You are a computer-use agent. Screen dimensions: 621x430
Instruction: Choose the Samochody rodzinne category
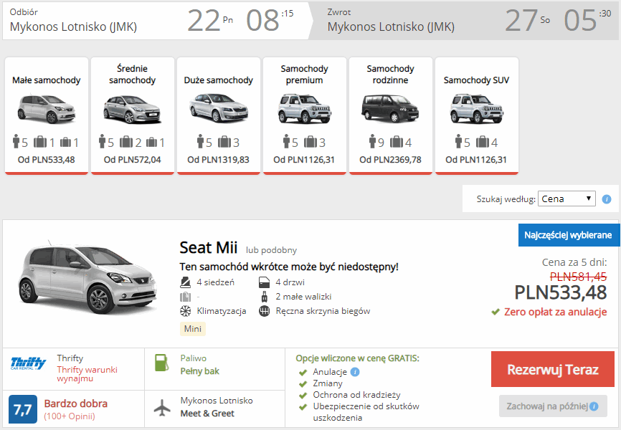(391, 115)
